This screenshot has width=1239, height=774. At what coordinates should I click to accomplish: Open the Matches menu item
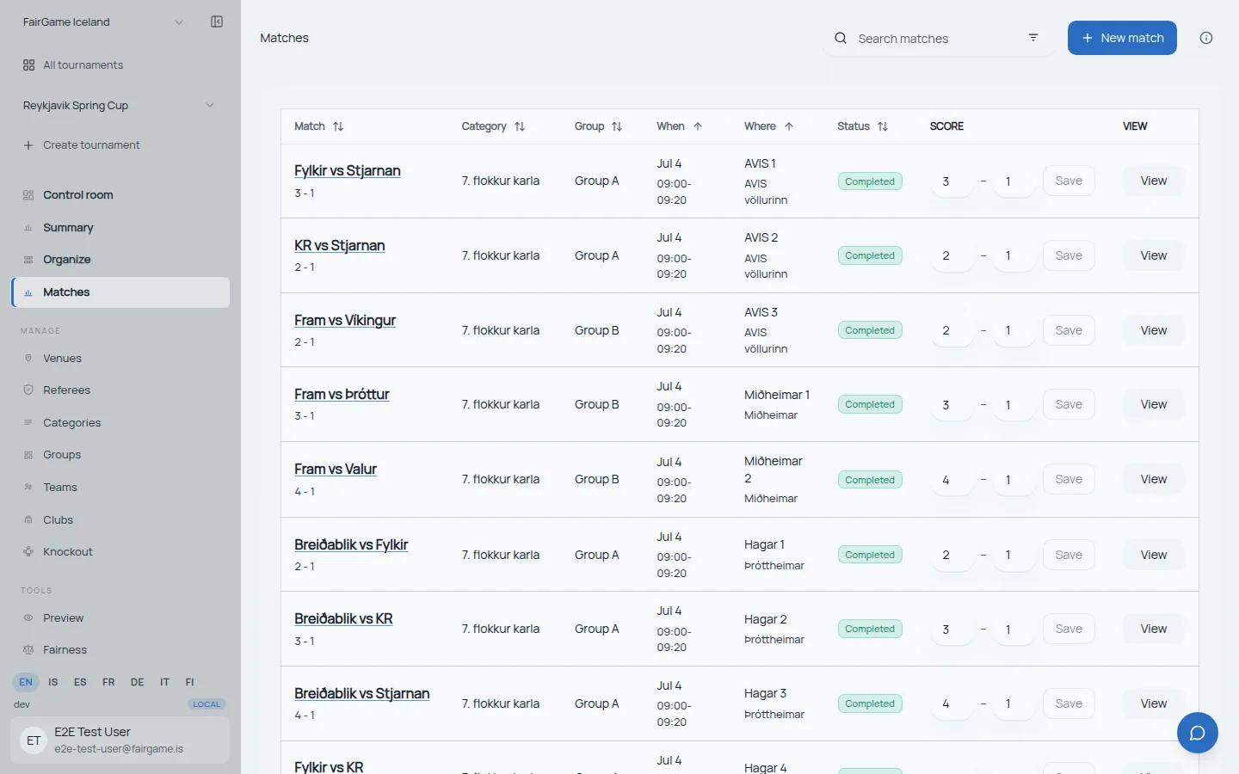coord(120,292)
